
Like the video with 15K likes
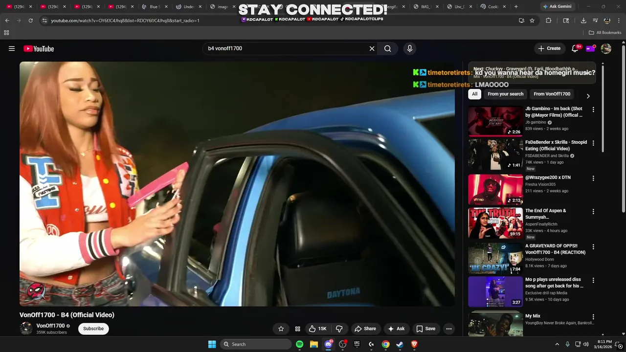coord(317,329)
